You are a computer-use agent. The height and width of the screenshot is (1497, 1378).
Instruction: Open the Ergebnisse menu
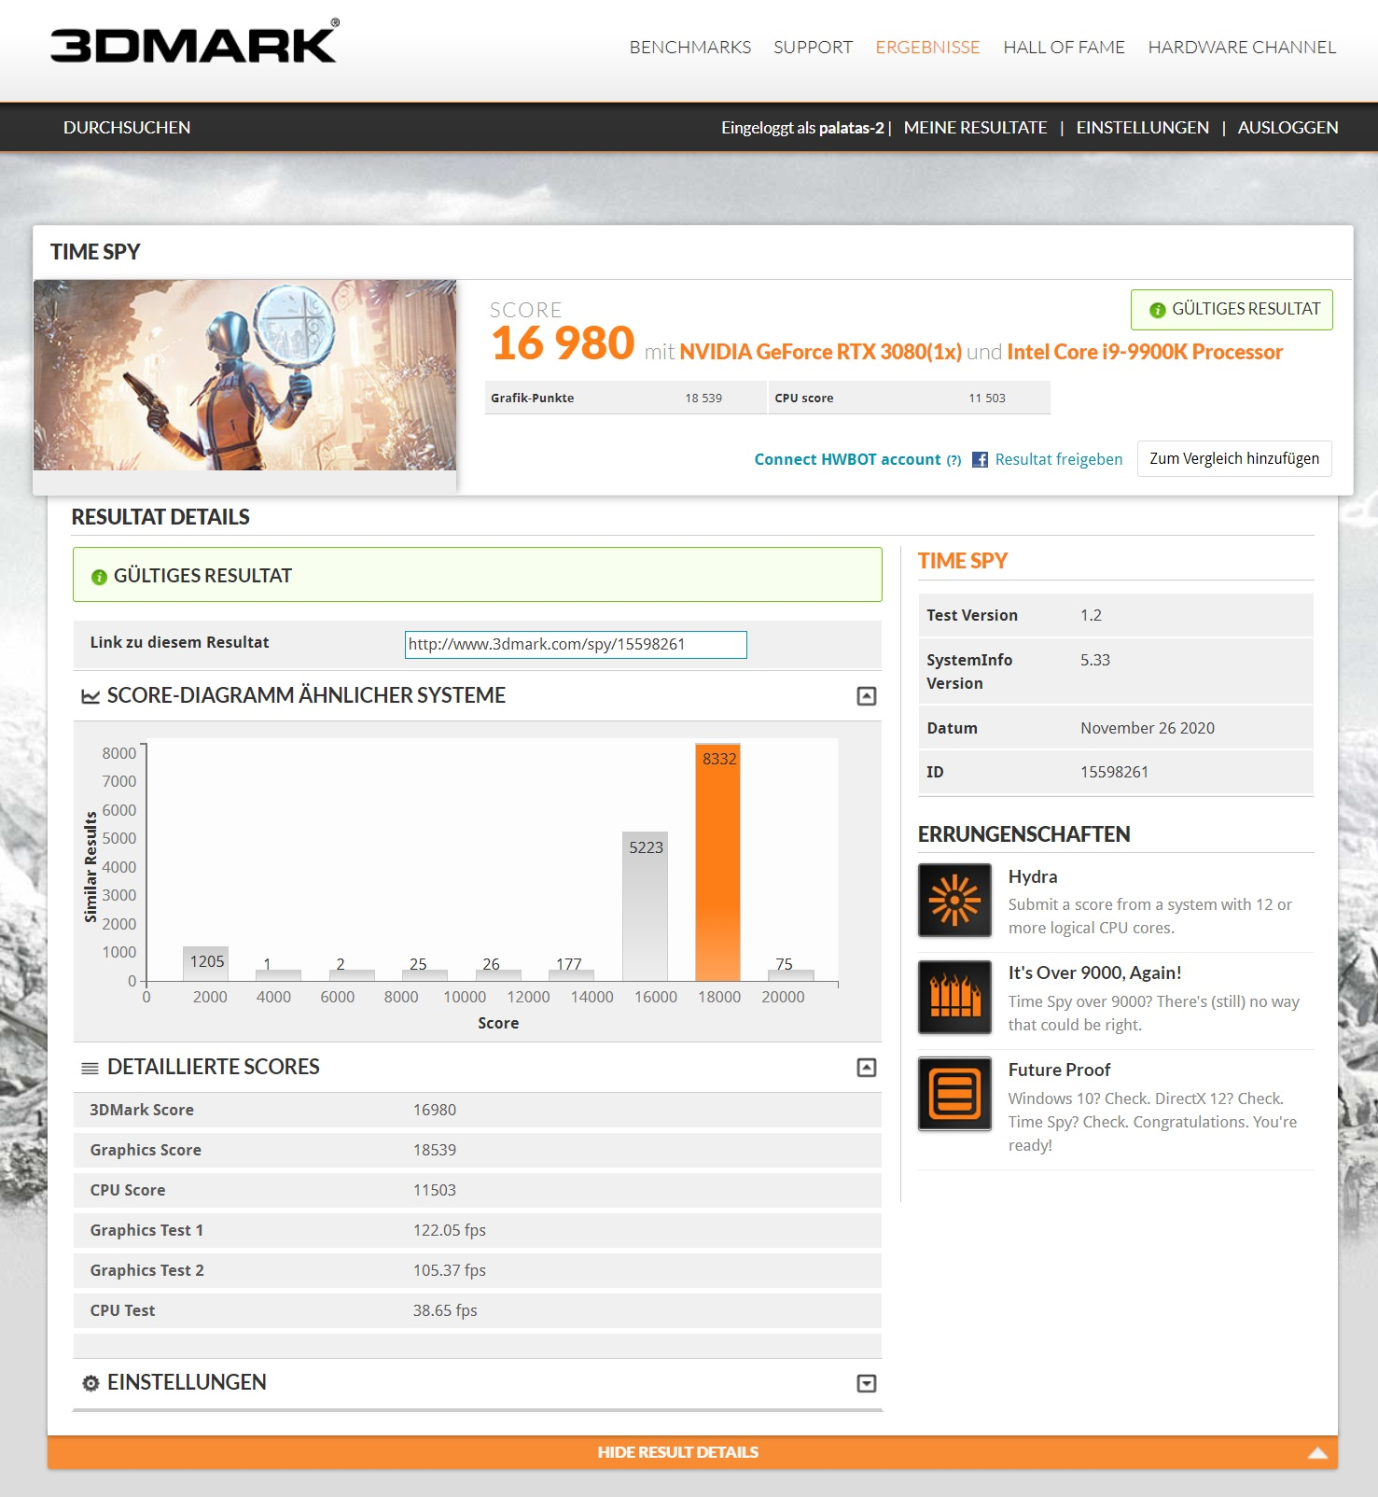[927, 48]
